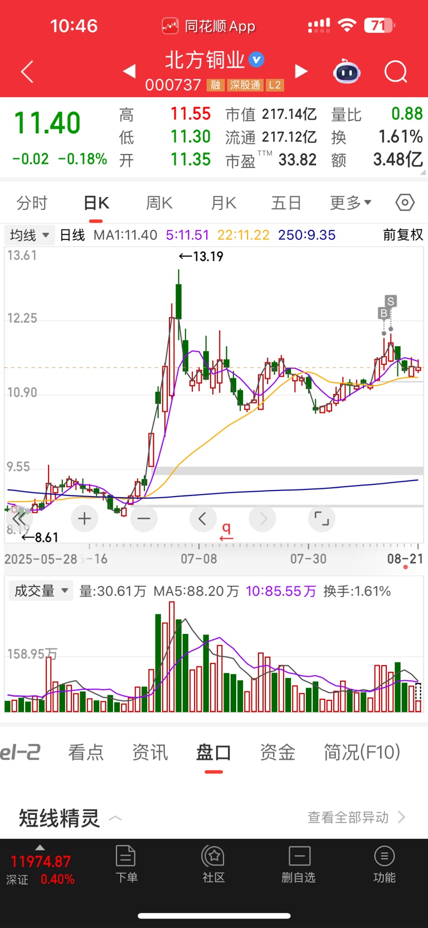428x928 pixels.
Task: Tap the 换手:1.61% label
Action: (357, 591)
